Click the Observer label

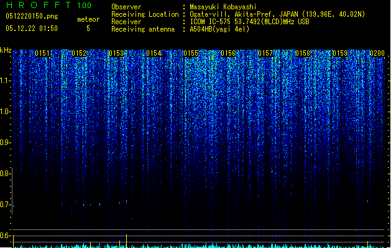pos(126,7)
